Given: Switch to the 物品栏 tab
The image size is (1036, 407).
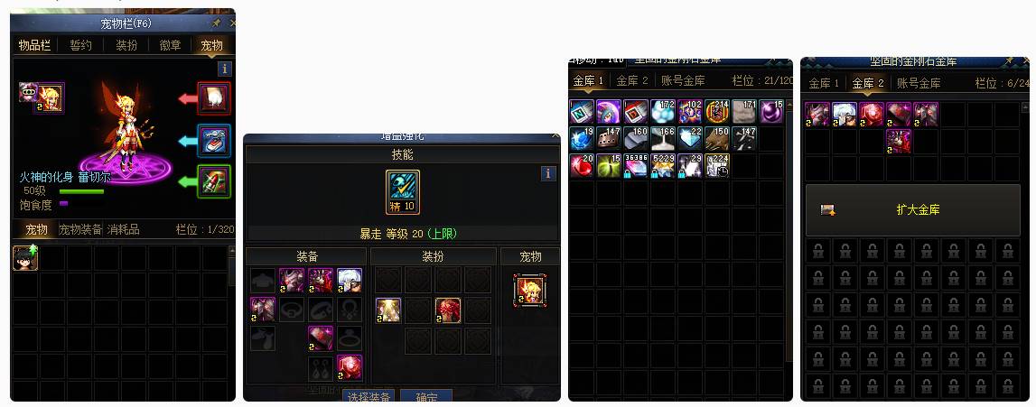Looking at the screenshot, I should click(34, 45).
